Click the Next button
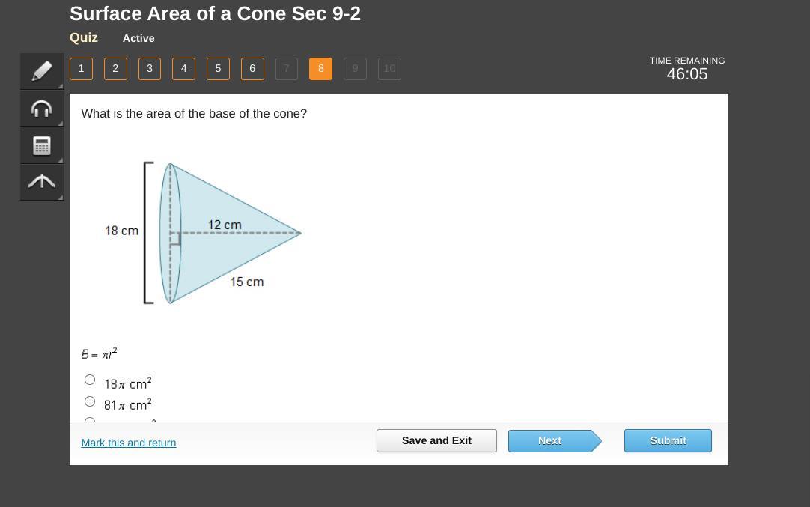 click(x=550, y=440)
